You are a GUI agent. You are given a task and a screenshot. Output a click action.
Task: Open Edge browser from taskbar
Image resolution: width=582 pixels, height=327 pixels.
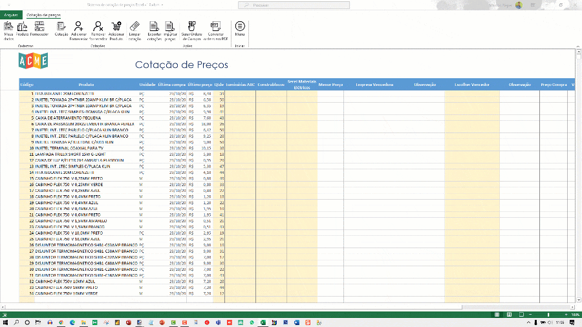(x=72, y=322)
